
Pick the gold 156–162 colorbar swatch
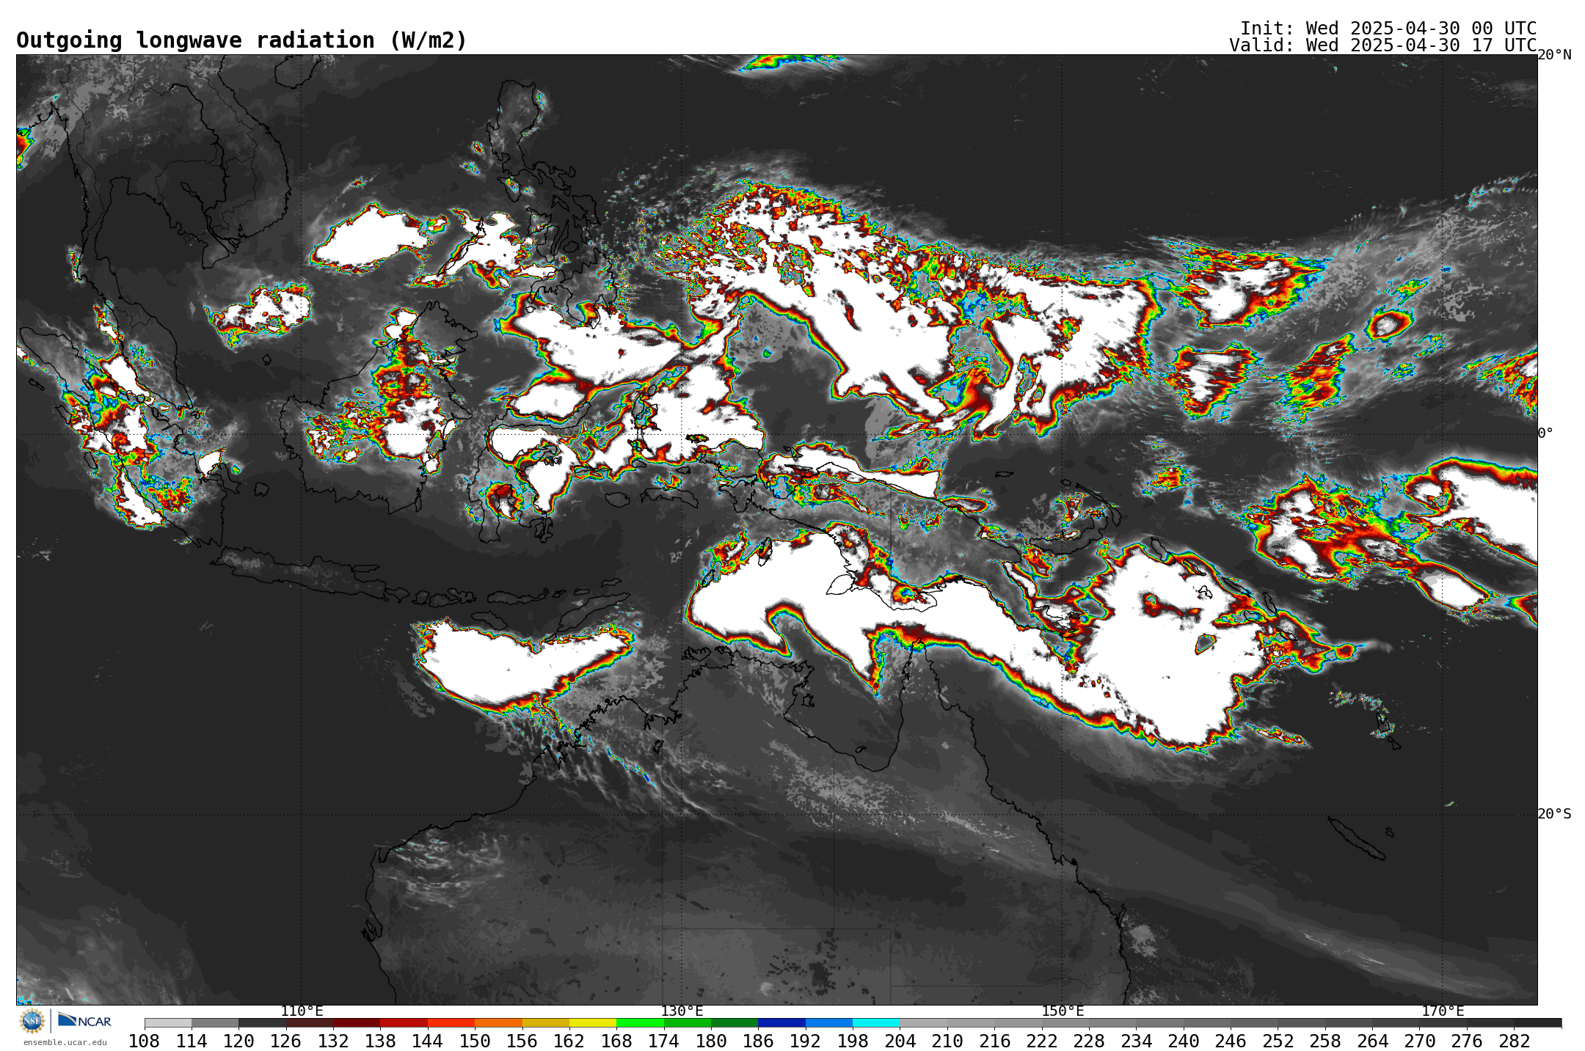coord(546,1022)
